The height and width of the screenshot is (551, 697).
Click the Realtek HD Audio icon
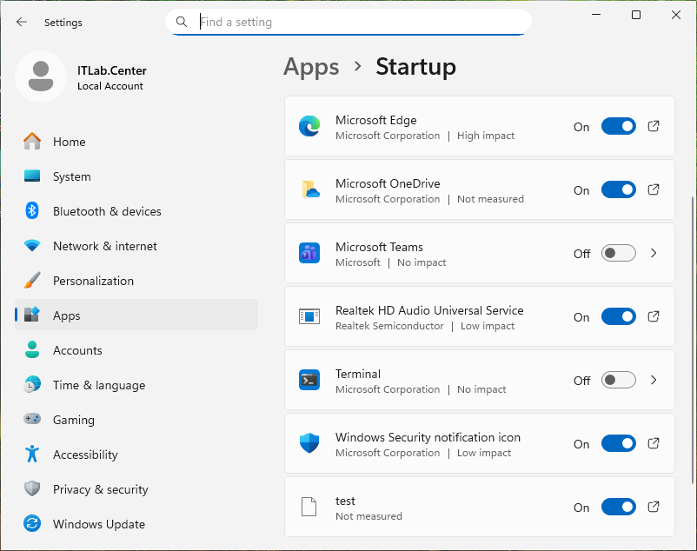coord(309,317)
